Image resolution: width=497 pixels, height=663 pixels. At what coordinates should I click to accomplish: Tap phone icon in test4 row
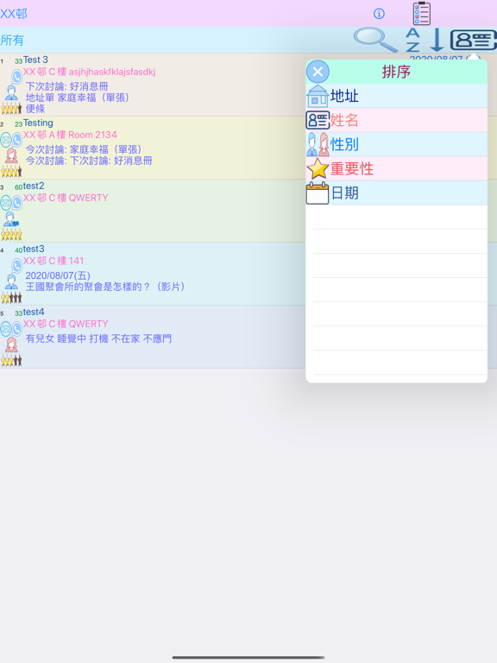coord(17,329)
